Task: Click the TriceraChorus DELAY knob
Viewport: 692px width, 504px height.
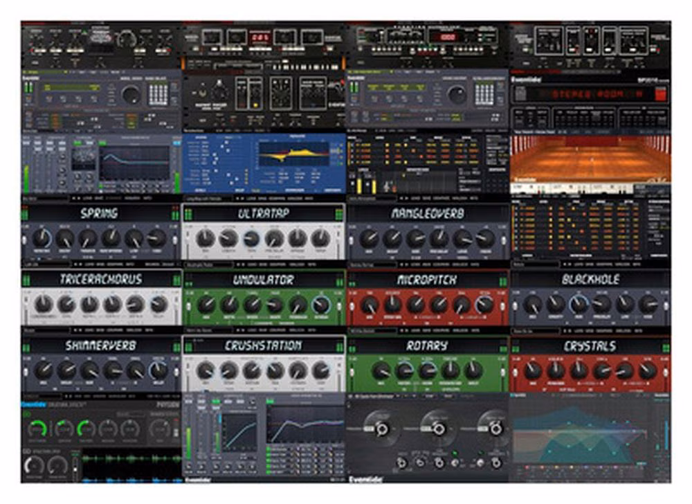Action: point(159,305)
